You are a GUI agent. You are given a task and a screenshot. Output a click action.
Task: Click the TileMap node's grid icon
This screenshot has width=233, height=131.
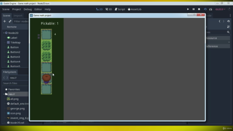tap(8, 43)
